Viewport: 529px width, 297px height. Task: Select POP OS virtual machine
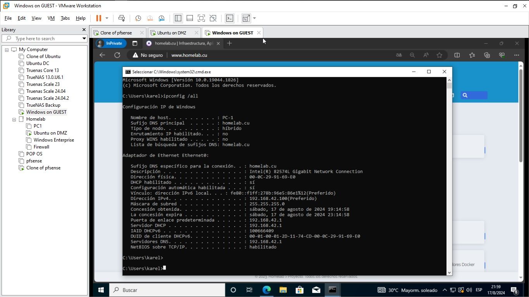point(34,154)
